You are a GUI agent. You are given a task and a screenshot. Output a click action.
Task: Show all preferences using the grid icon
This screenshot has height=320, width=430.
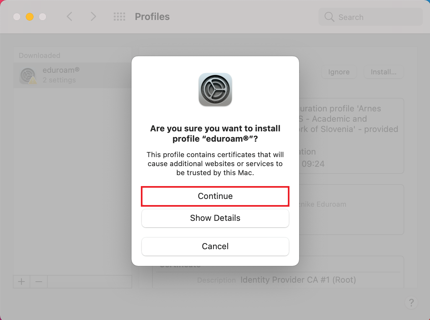click(x=119, y=17)
